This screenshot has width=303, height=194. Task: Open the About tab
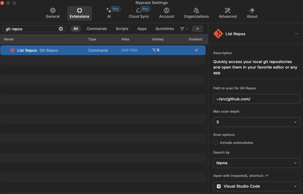(x=252, y=13)
